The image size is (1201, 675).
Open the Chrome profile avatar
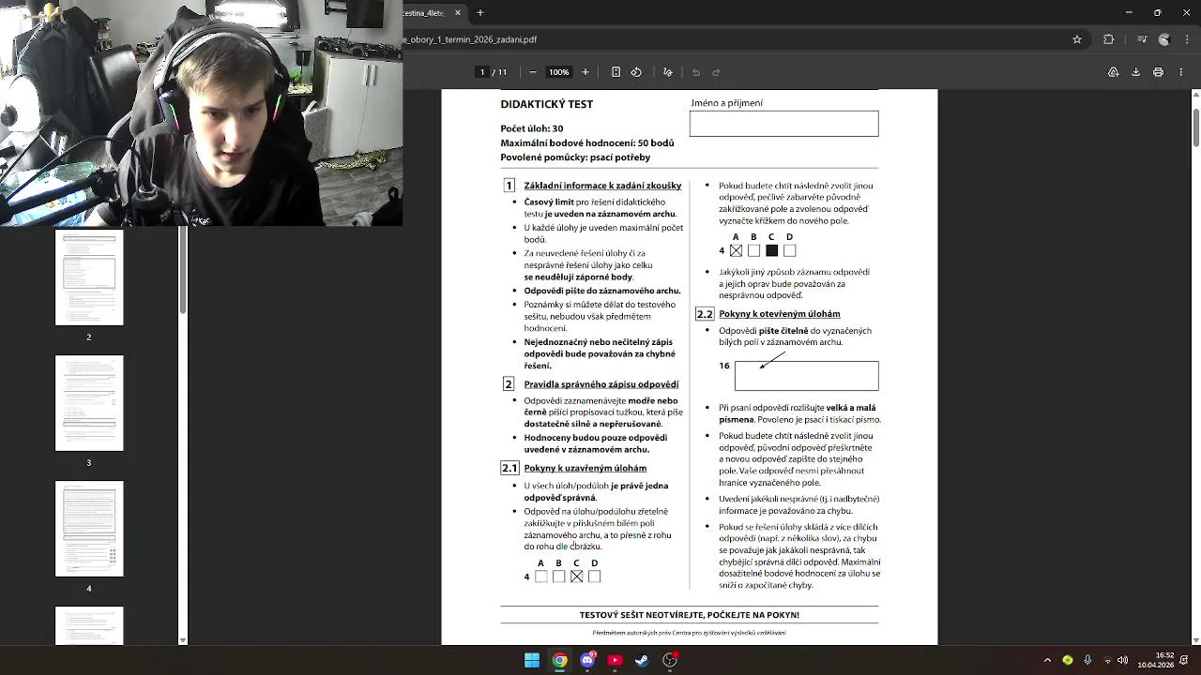point(1164,39)
